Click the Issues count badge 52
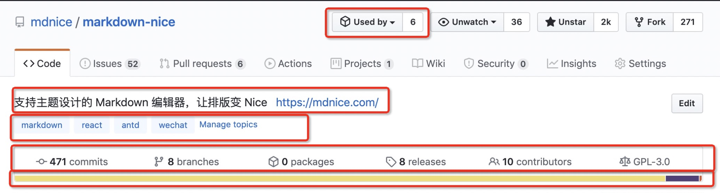Image resolution: width=720 pixels, height=193 pixels. pos(133,64)
